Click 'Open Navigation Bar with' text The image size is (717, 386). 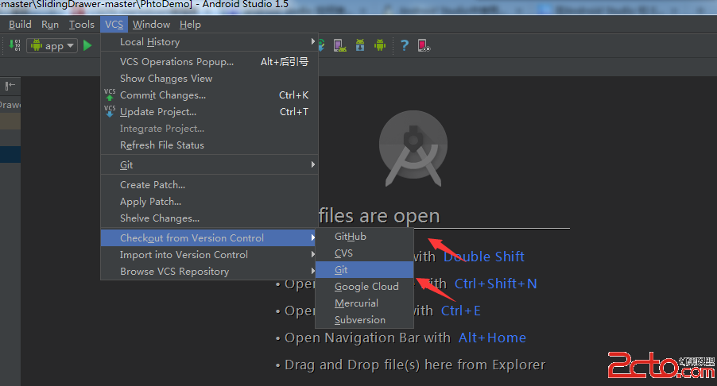tap(368, 338)
